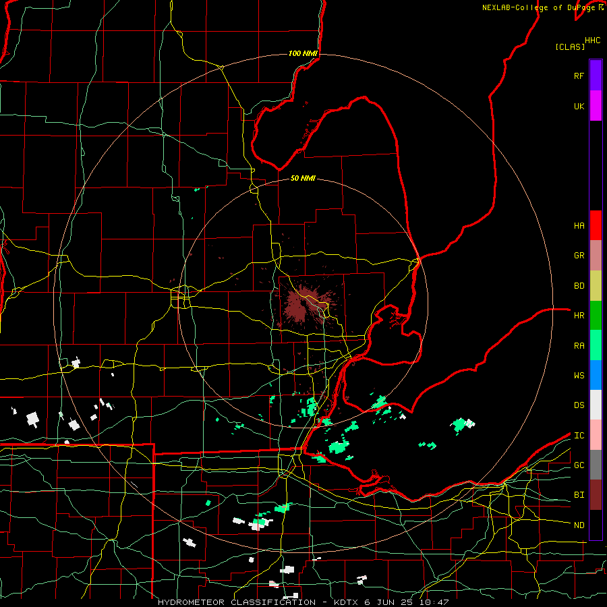Click the RF purple legend swatch
Viewport: 607px width, 607px height.
pyautogui.click(x=596, y=76)
